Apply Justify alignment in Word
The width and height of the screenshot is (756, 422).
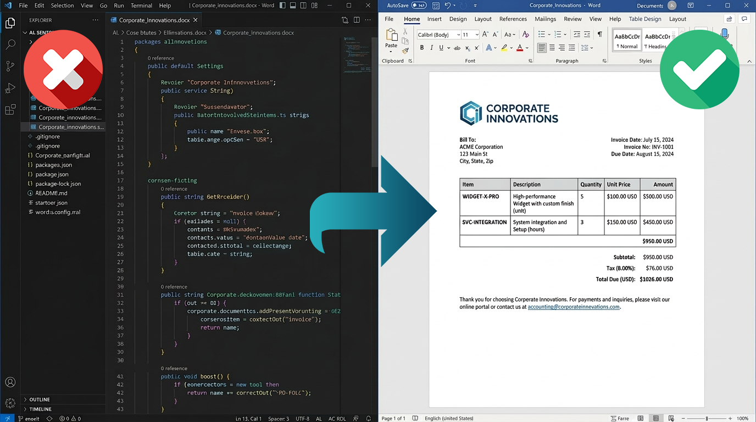pyautogui.click(x=572, y=48)
